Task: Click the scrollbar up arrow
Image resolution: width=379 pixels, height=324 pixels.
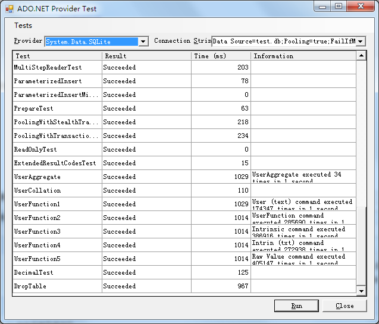Action: 361,56
